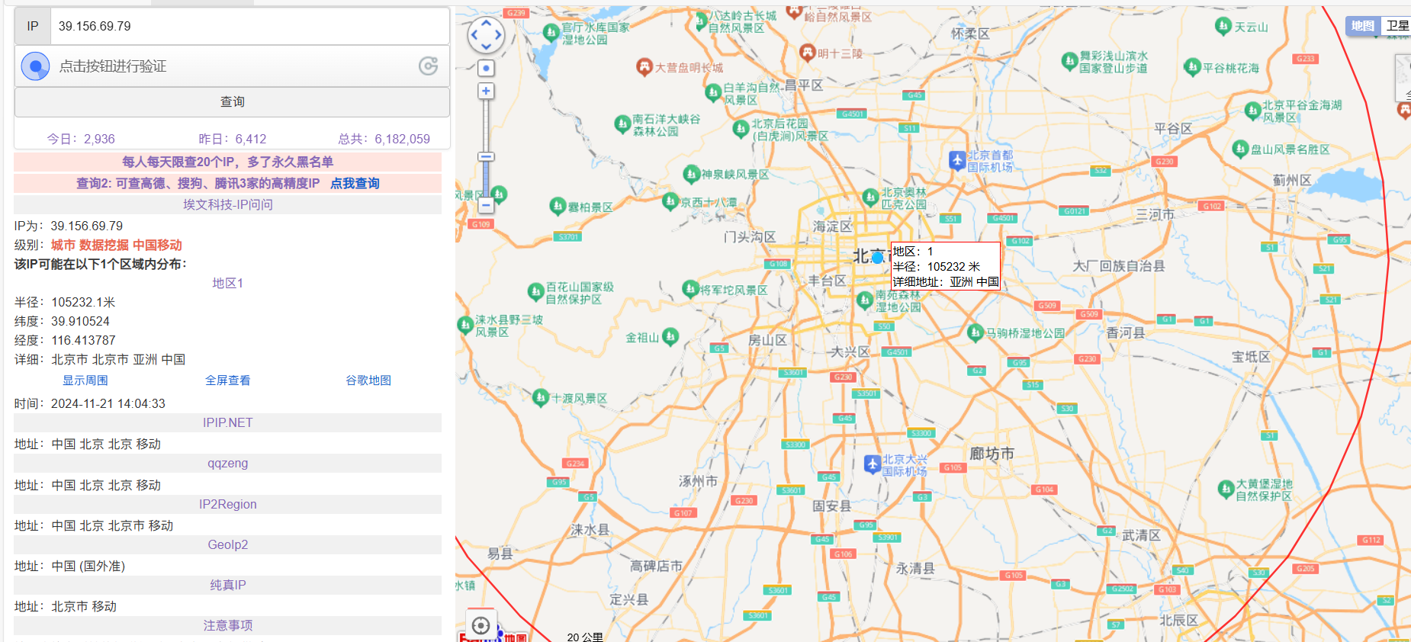Click the 平谷桃花海 marker
The image size is (1411, 642).
1192,68
